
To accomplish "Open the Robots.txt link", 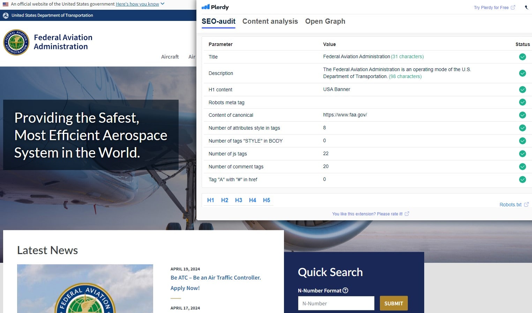I will [510, 205].
